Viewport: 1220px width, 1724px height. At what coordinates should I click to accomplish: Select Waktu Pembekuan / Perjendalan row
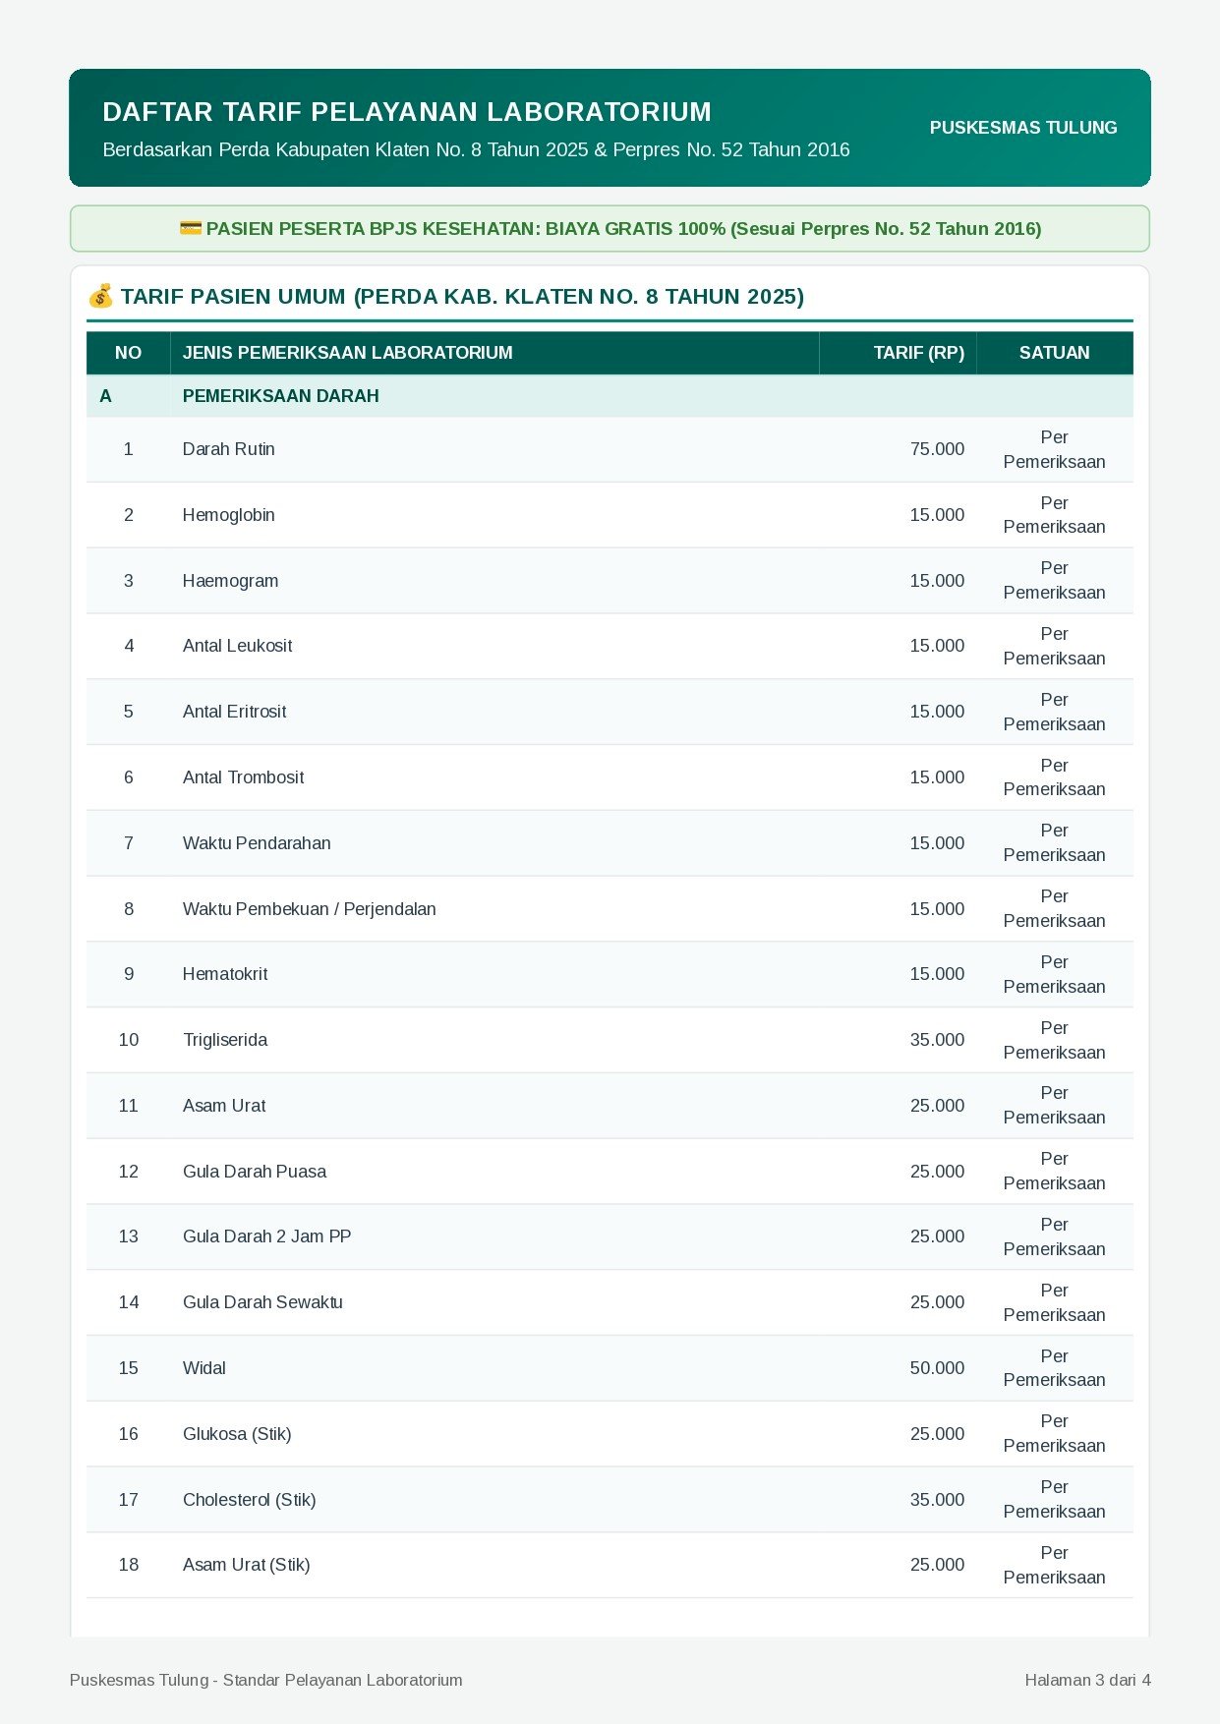(610, 909)
